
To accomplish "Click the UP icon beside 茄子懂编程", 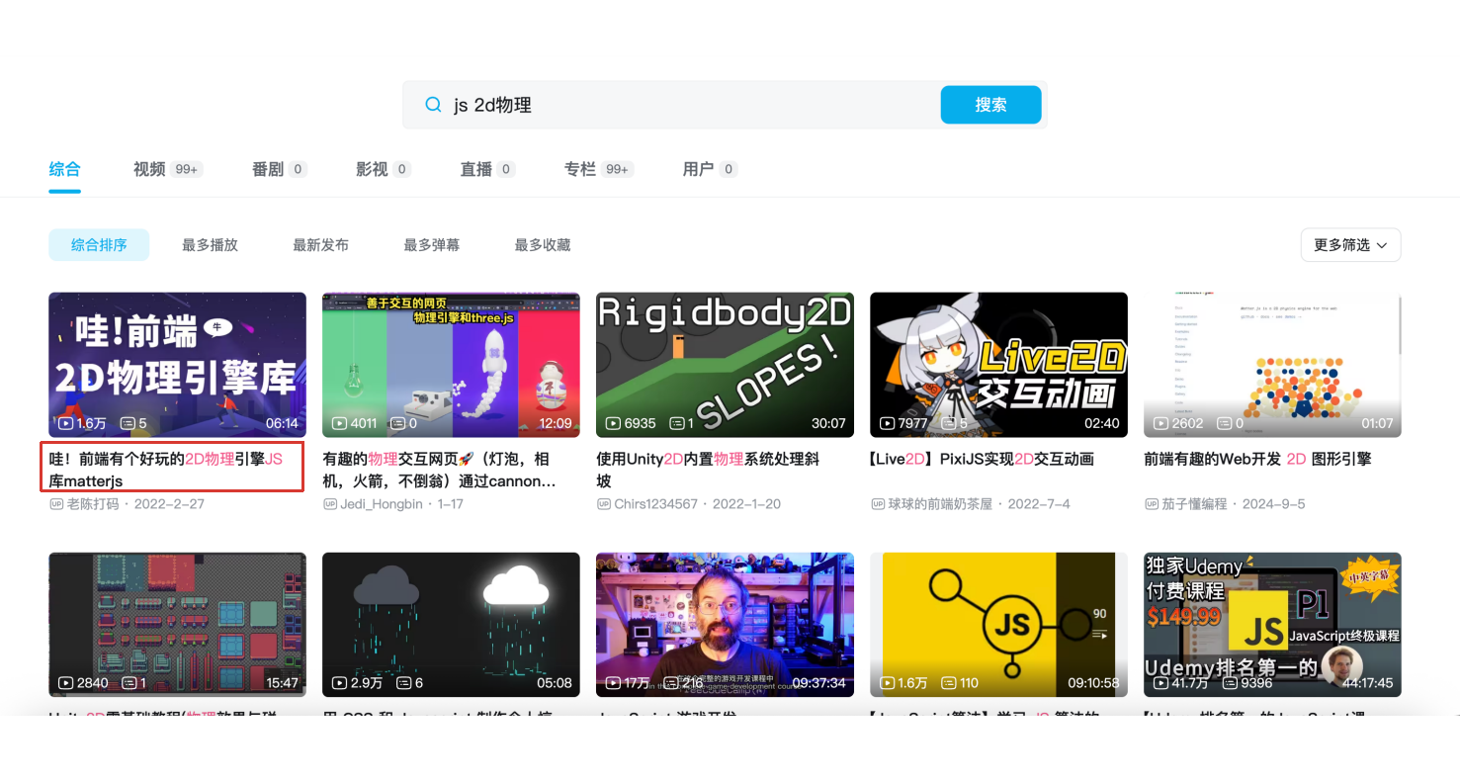I will (x=1152, y=504).
